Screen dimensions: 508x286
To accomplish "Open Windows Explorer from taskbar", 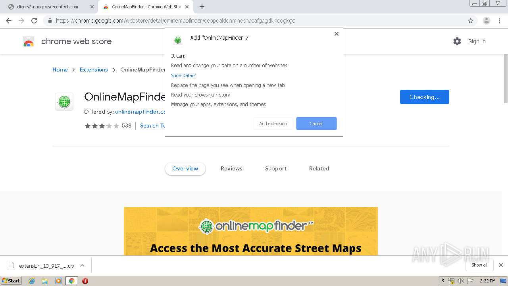I will [45, 281].
